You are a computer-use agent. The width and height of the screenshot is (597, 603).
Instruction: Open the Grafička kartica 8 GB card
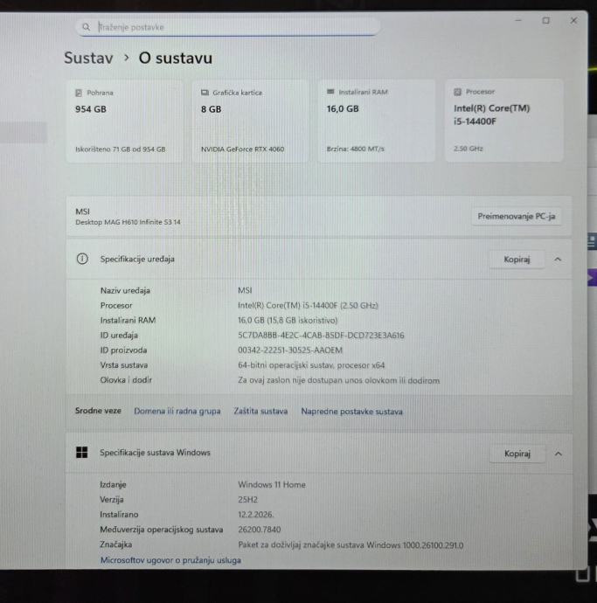coord(250,121)
